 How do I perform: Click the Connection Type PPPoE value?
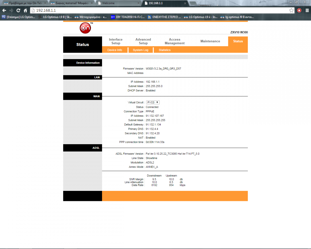pyautogui.click(x=150, y=111)
